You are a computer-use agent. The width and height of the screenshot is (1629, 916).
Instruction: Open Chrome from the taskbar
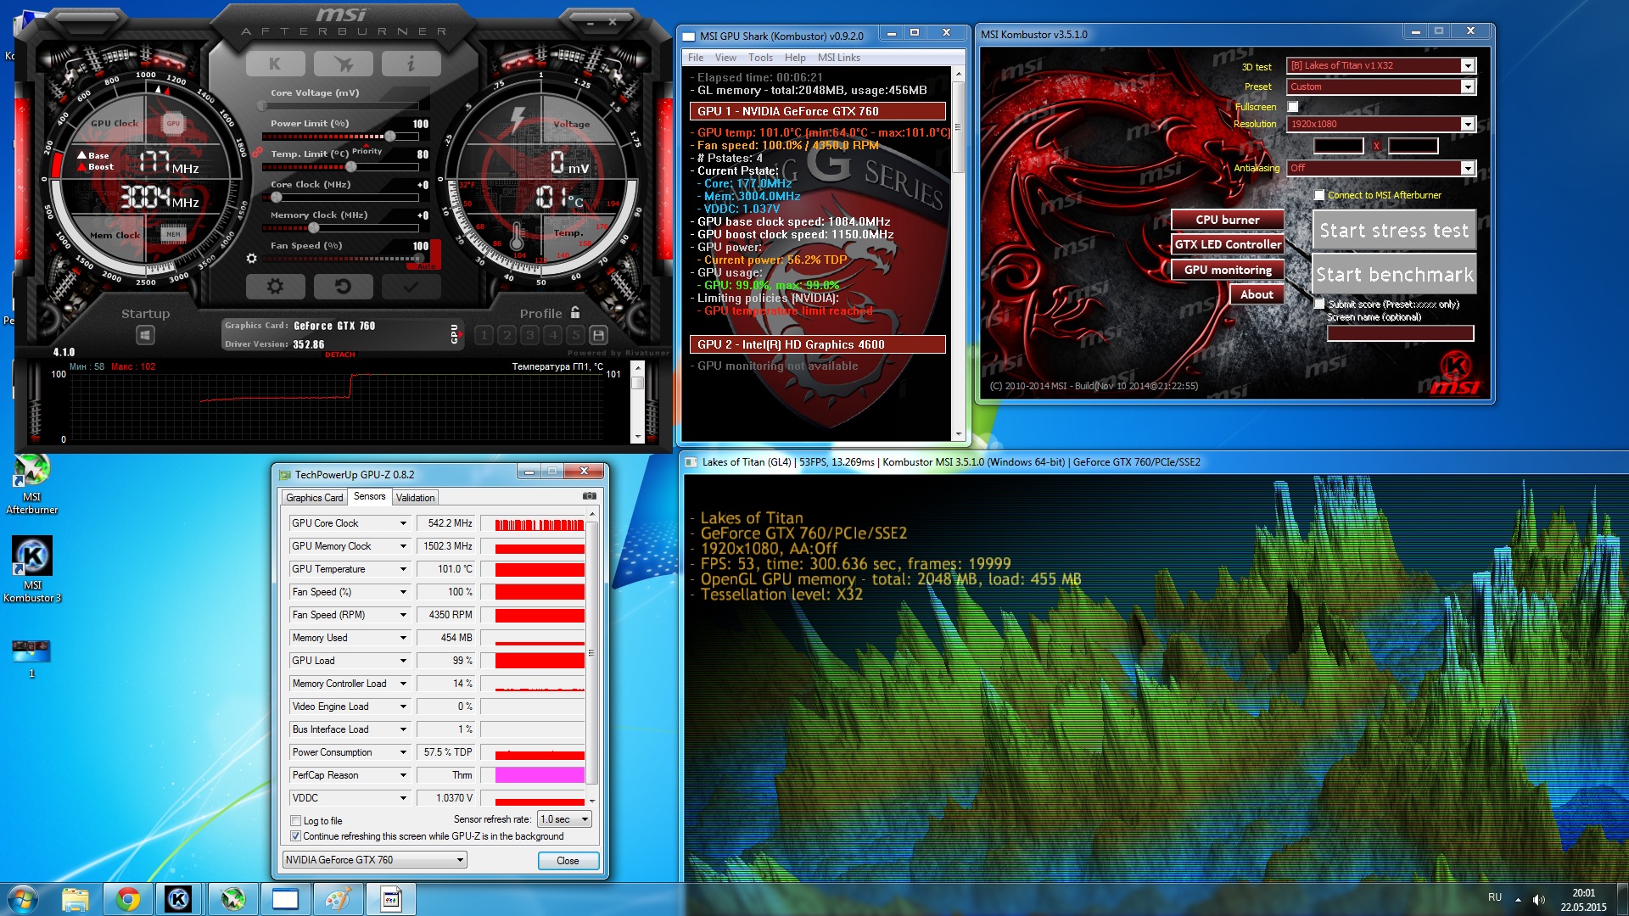coord(128,899)
